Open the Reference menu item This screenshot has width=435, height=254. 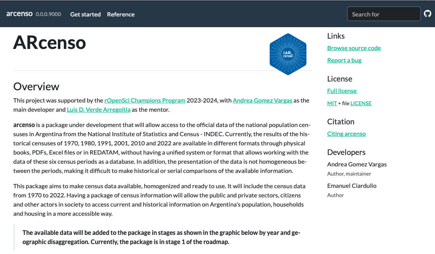tap(121, 14)
